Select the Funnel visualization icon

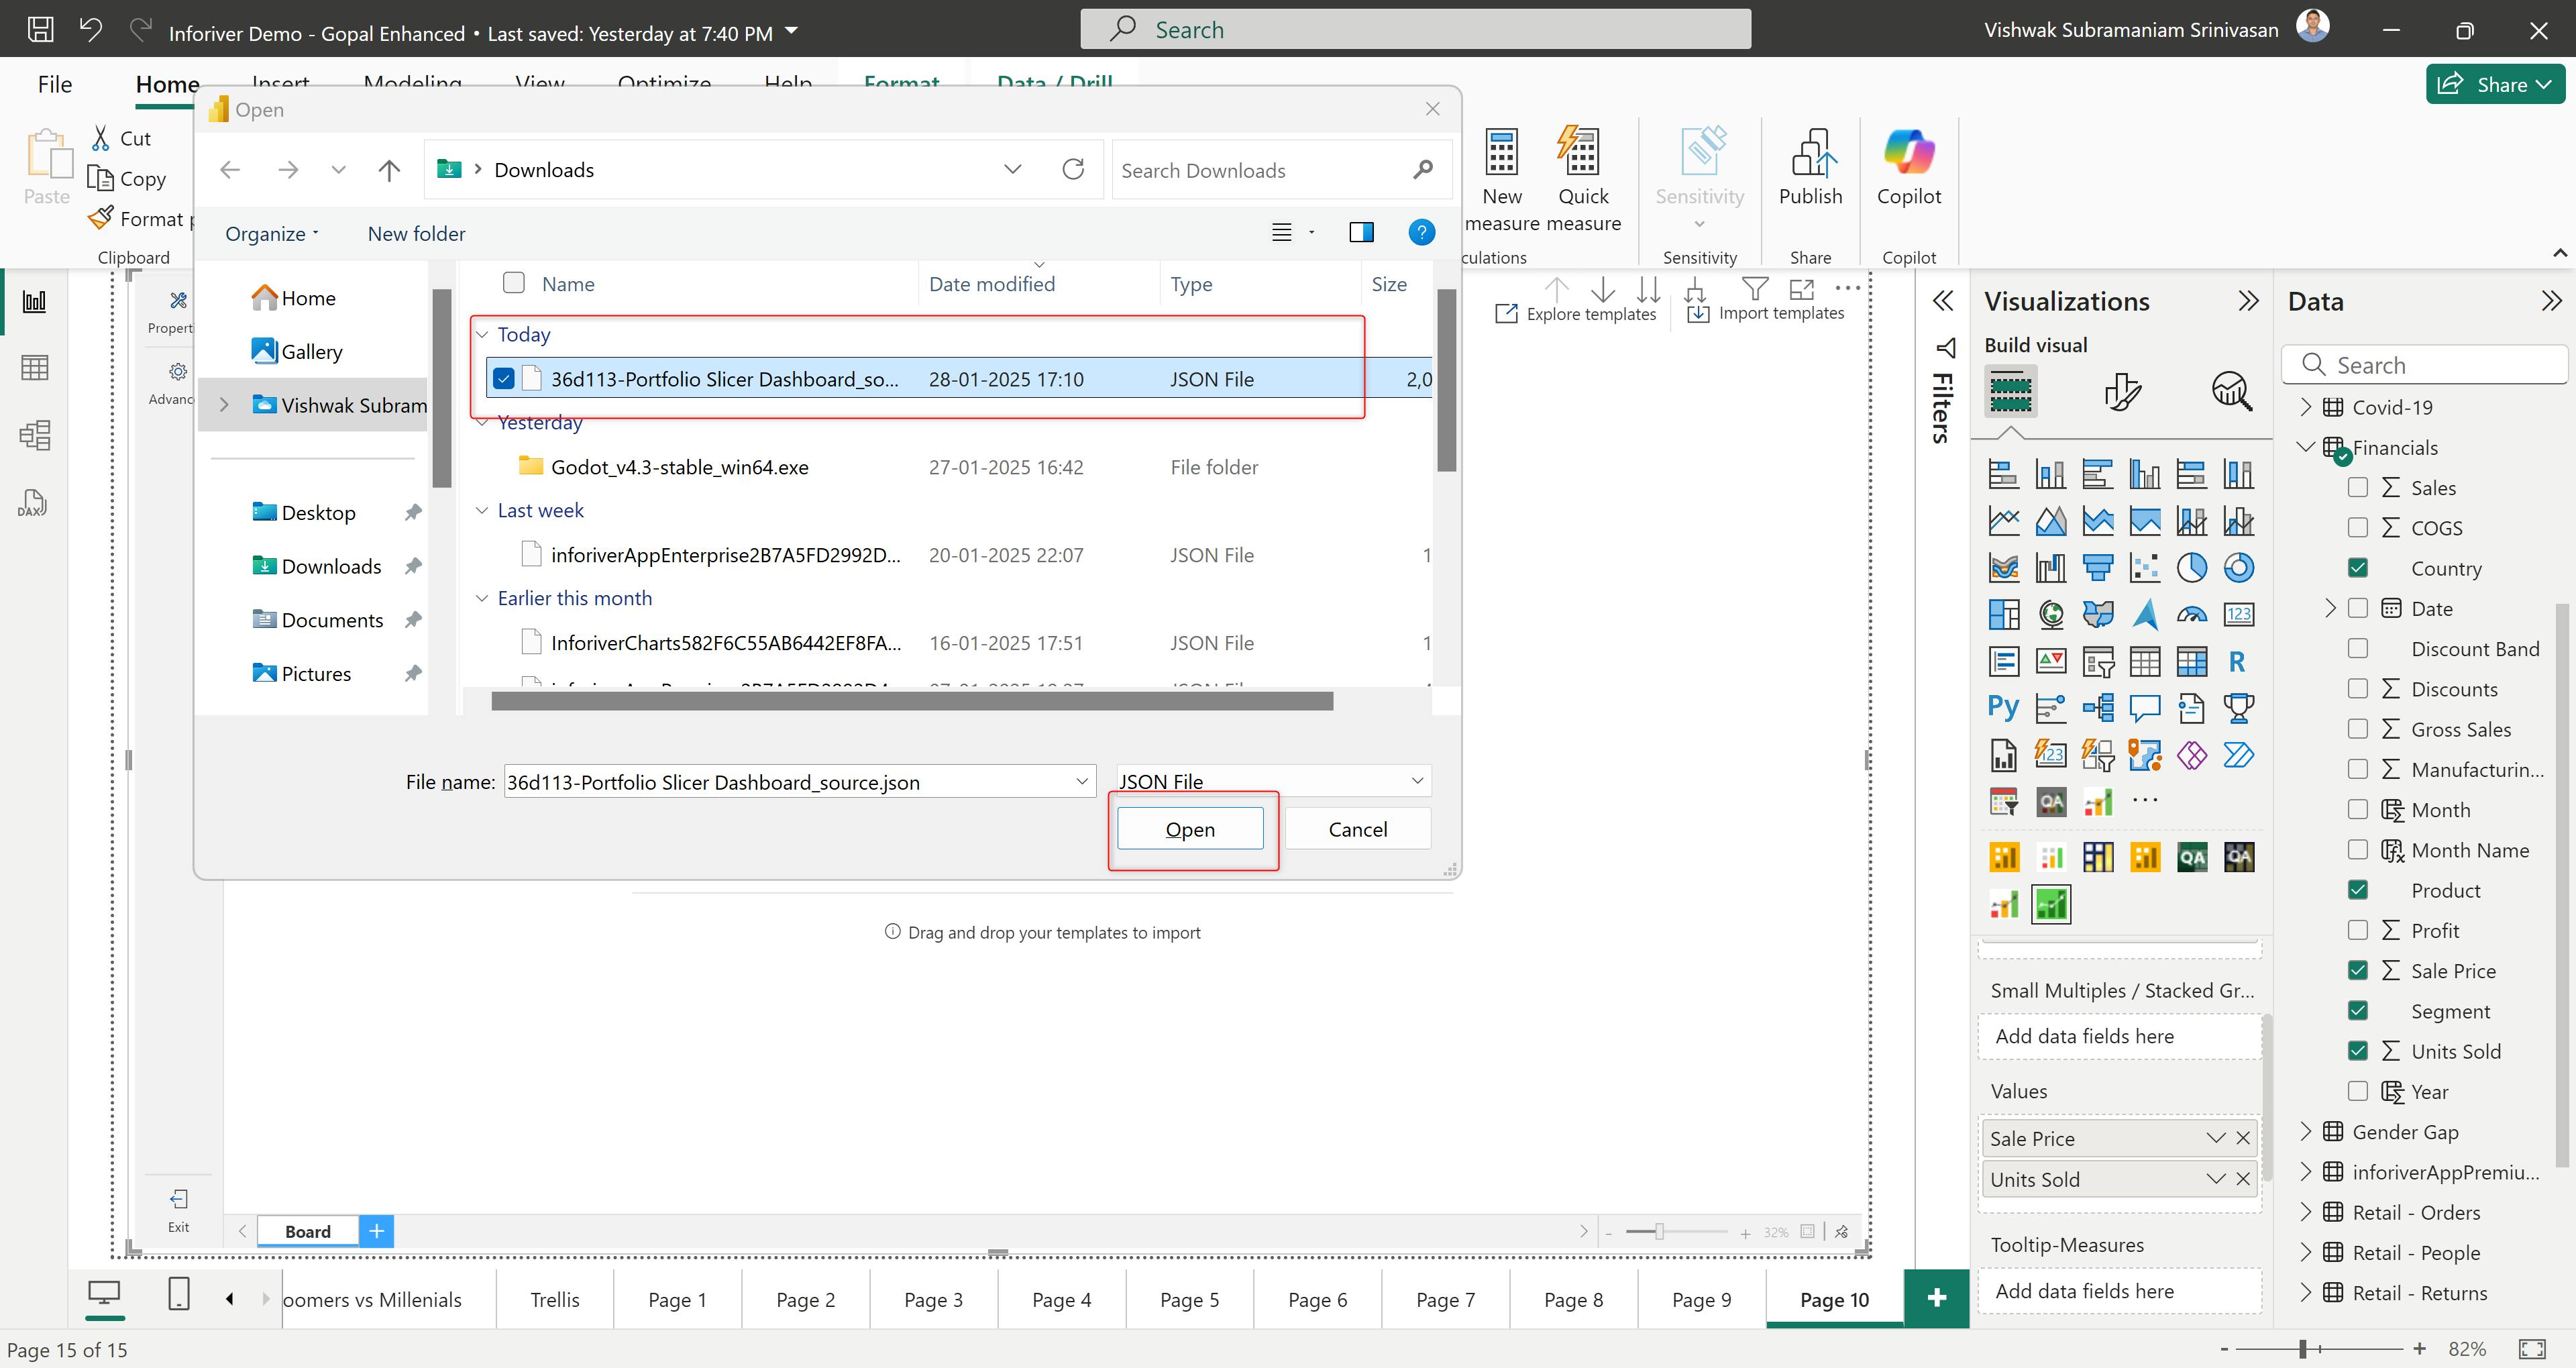point(2097,568)
